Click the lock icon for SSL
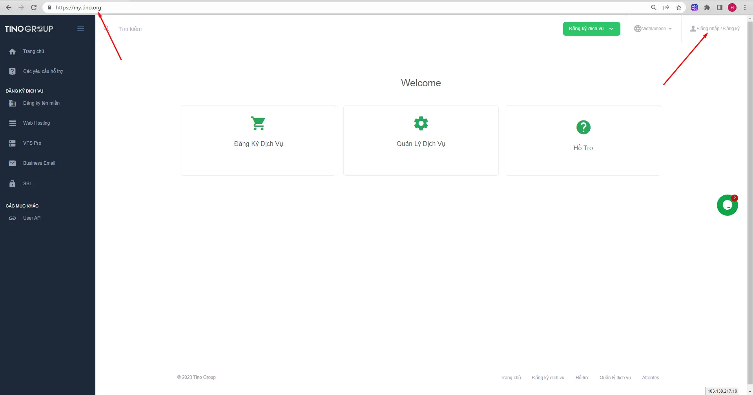 (x=13, y=184)
